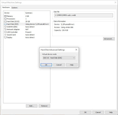Click Cancel in Advanced Settings dialog
The image size is (118, 115).
coord(59,65)
